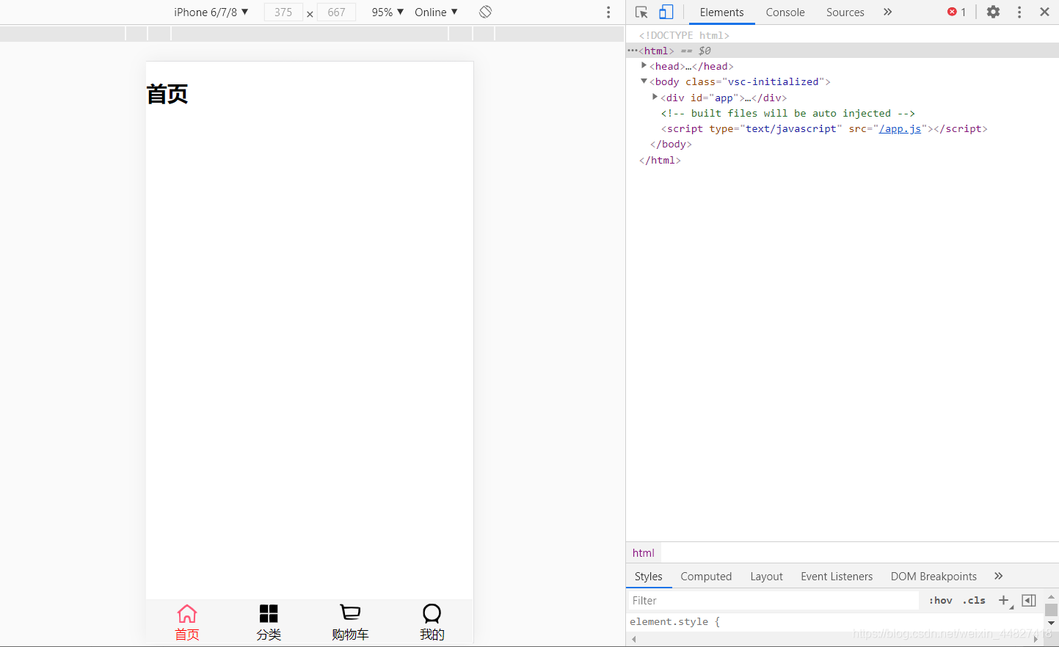This screenshot has height=647, width=1059.
Task: Tap the 购物车 cart icon
Action: 350,612
